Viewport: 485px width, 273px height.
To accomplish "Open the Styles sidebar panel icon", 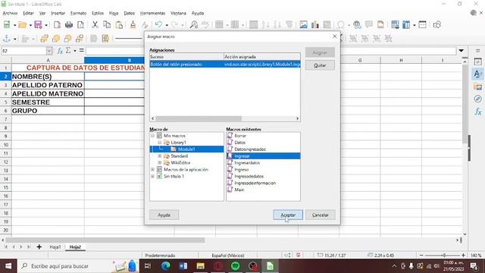I will [x=478, y=74].
